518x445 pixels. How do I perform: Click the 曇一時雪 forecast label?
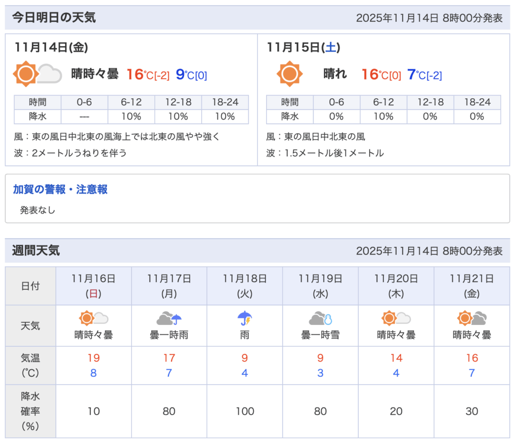pyautogui.click(x=320, y=335)
